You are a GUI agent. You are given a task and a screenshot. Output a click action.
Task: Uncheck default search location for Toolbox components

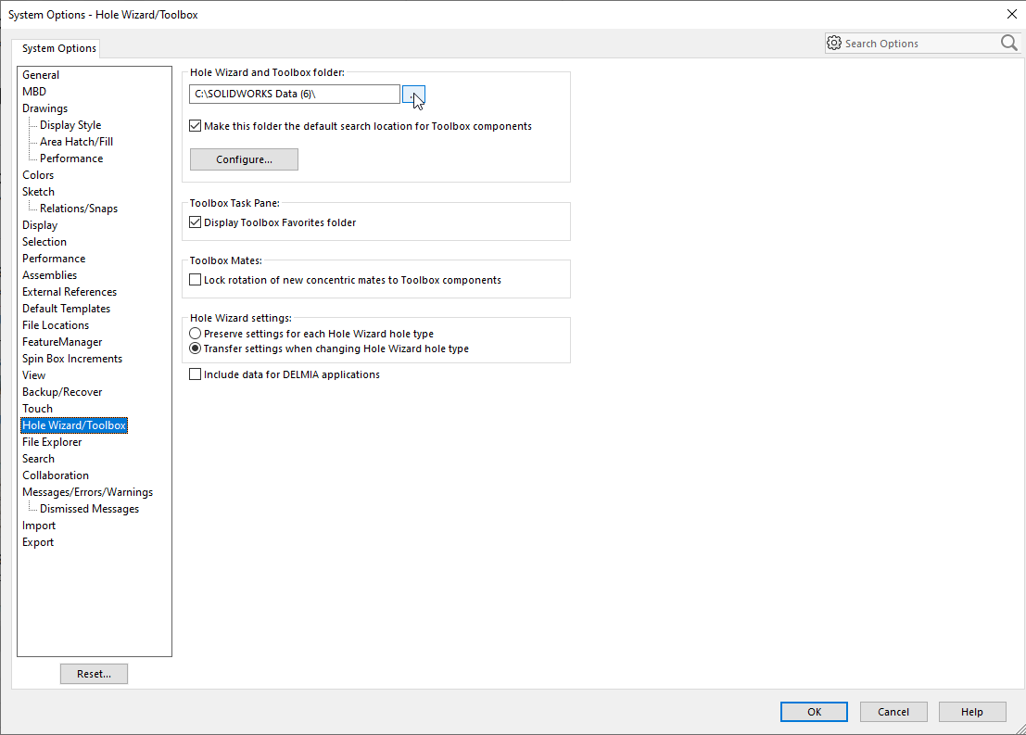pyautogui.click(x=196, y=126)
